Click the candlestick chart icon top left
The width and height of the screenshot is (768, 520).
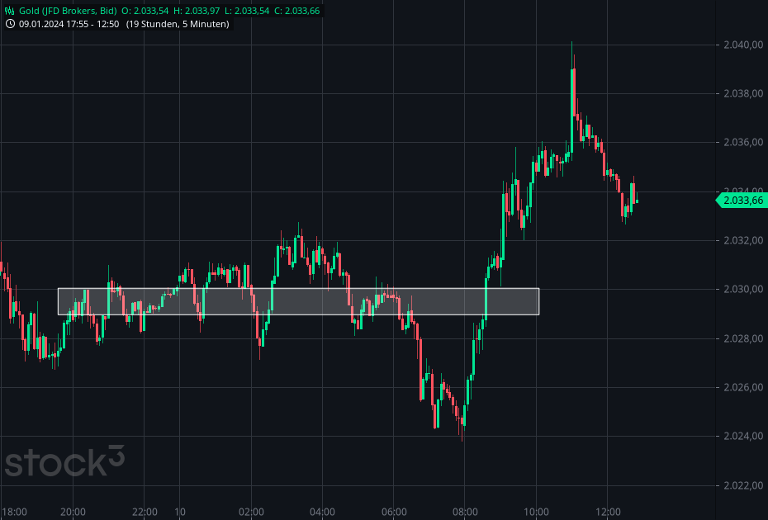coord(9,11)
